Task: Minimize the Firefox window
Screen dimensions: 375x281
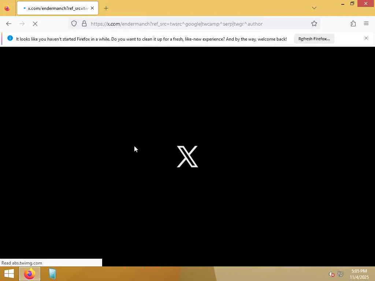Action: [x=342, y=4]
